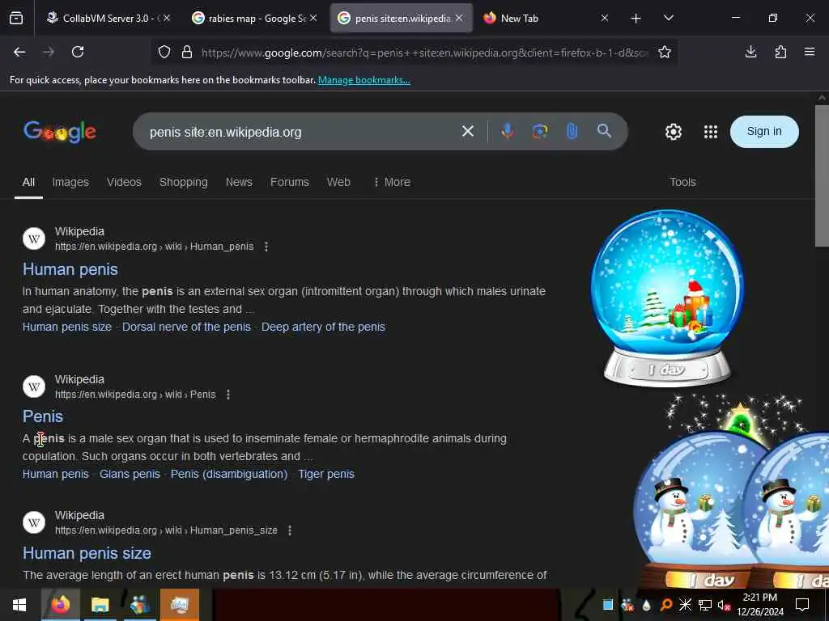The height and width of the screenshot is (621, 829).
Task: Open a new tab with the plus button
Action: (636, 19)
